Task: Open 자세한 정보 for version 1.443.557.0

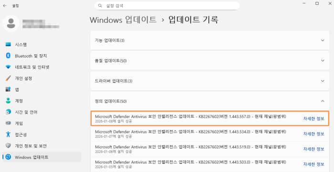Action: pos(313,119)
